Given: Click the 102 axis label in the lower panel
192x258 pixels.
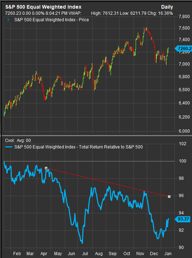Looking at the screenshot, I should click(x=183, y=144).
